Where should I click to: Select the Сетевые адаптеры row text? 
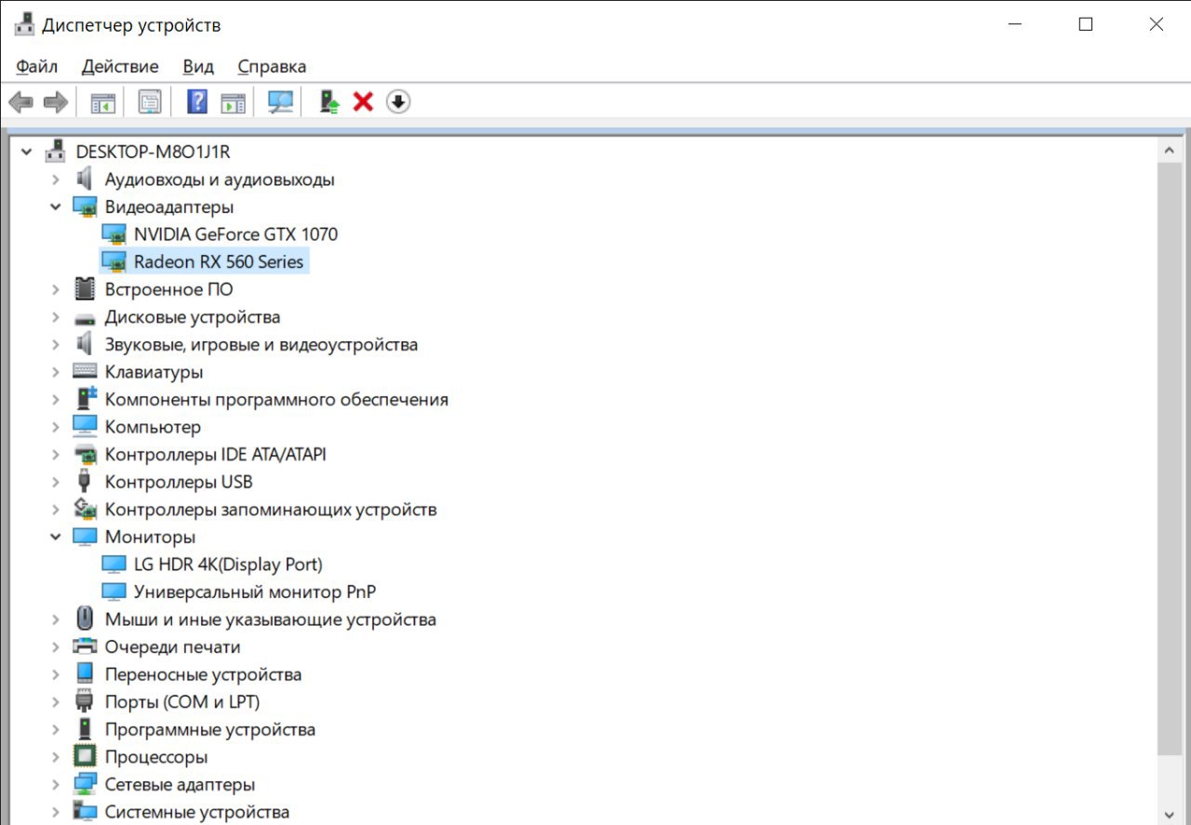[180, 784]
